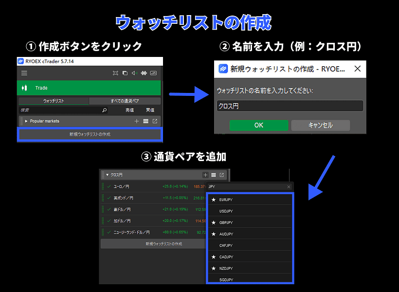Change row view icon on クロス円 header
Image resolution: width=399 pixels, height=292 pixels.
[x=214, y=175]
